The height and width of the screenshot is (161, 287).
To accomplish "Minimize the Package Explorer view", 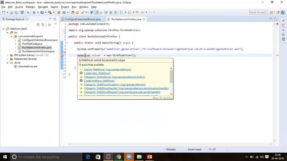I will tap(50, 19).
